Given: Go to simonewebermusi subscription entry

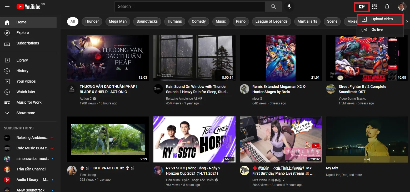Looking at the screenshot, I should click(28, 159).
